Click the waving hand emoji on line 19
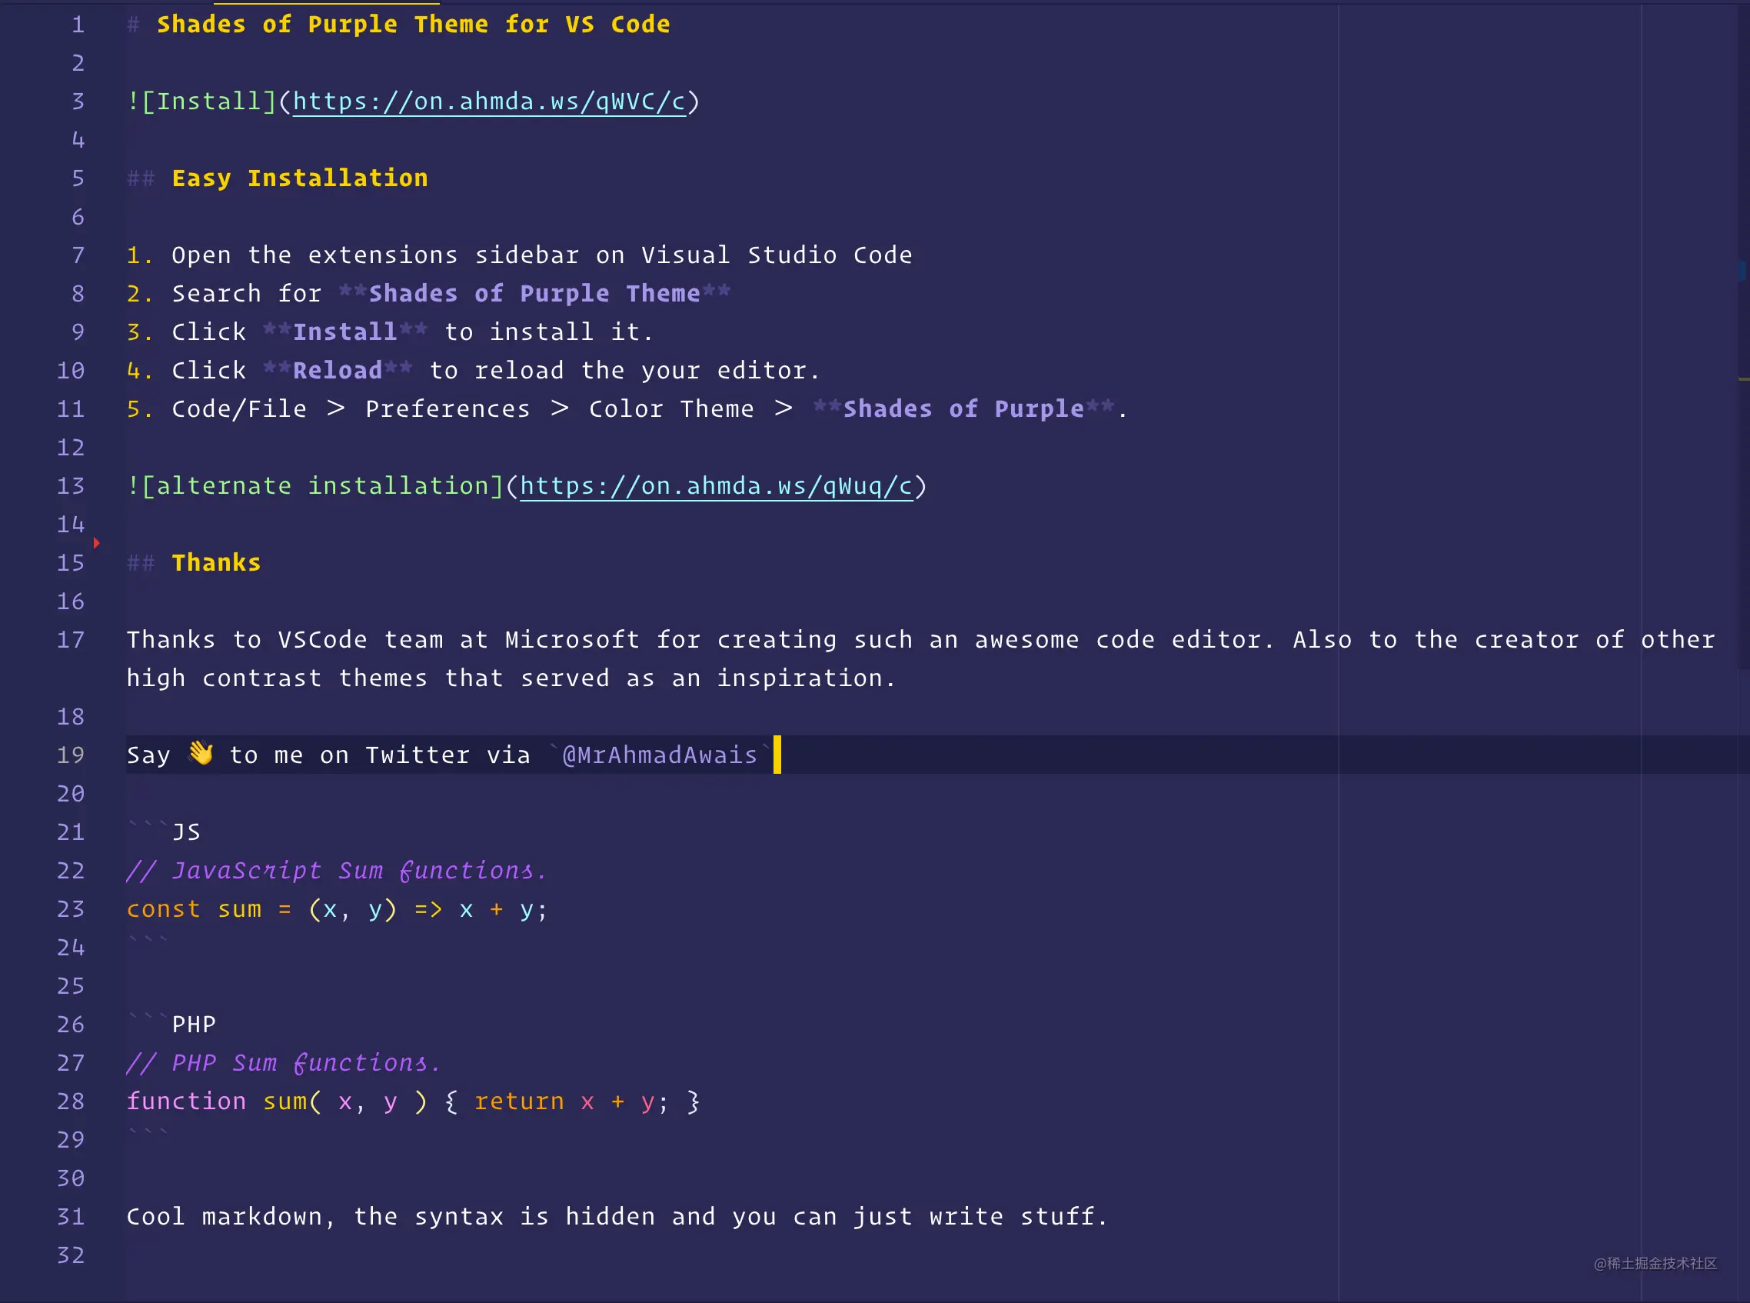Screen dimensions: 1750x1303 200,753
